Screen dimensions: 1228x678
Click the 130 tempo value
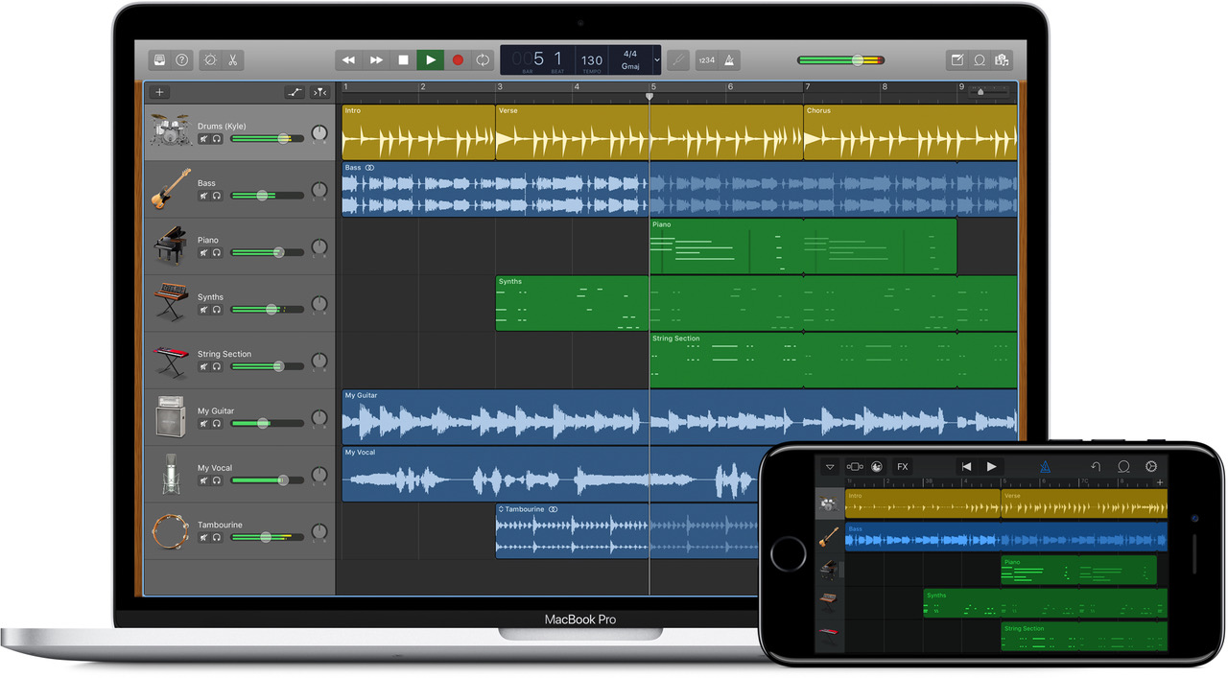click(592, 59)
